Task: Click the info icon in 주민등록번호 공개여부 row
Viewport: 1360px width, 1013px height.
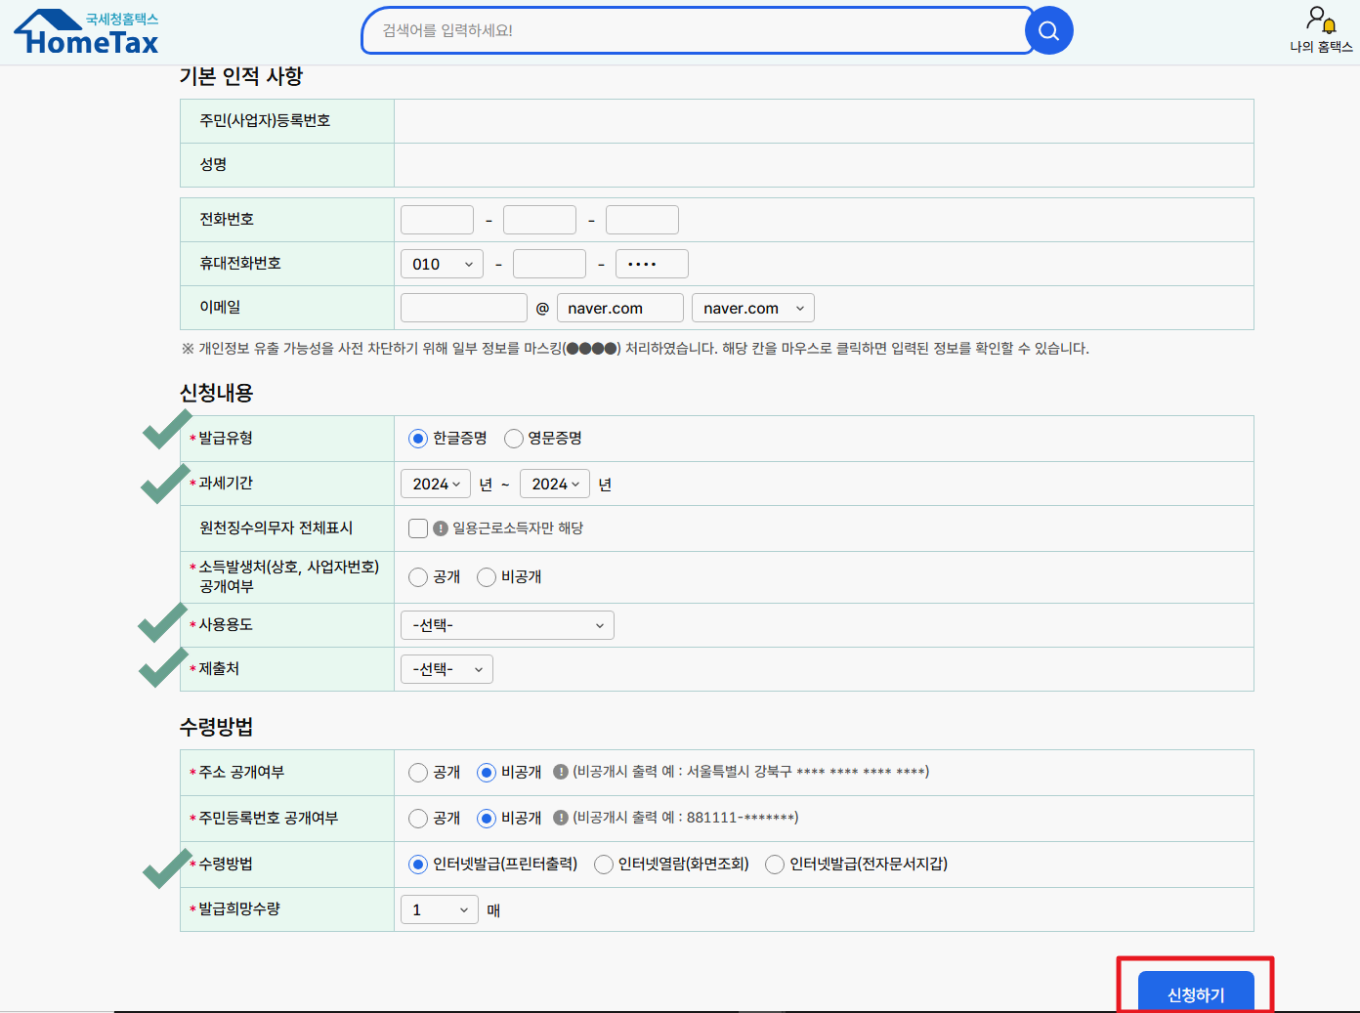Action: pos(561,819)
